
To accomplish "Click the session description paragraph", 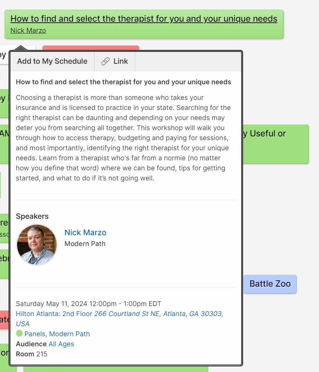I will pos(124,138).
